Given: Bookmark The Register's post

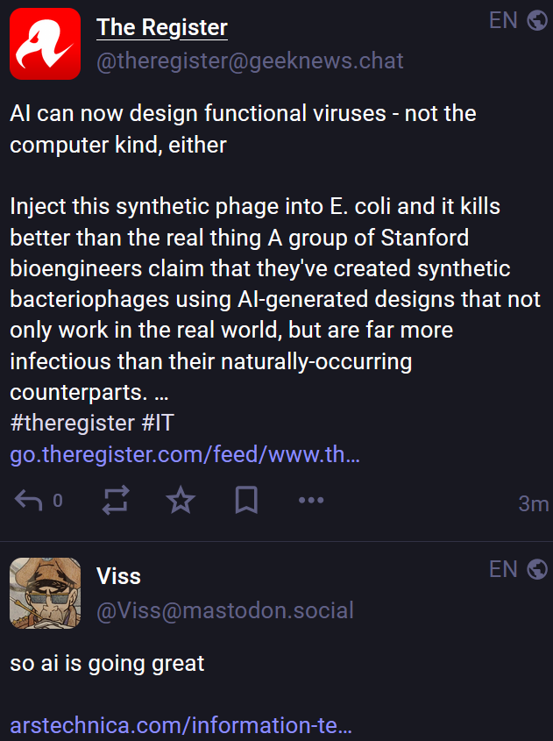Looking at the screenshot, I should 246,501.
